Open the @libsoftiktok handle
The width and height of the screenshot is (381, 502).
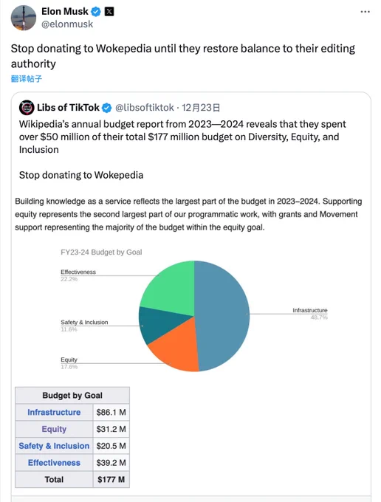click(x=145, y=108)
